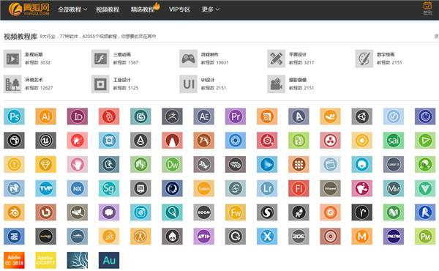Viewport: 439px width, 271px height.
Task: Open the InDesign Id icon
Action: pos(78,116)
